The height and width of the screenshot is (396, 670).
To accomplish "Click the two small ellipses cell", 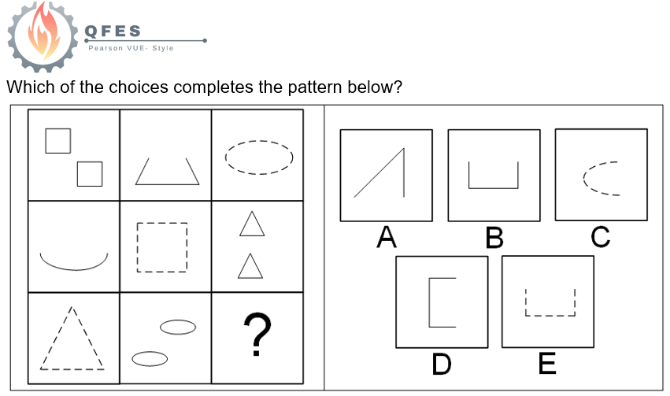I will coord(166,338).
